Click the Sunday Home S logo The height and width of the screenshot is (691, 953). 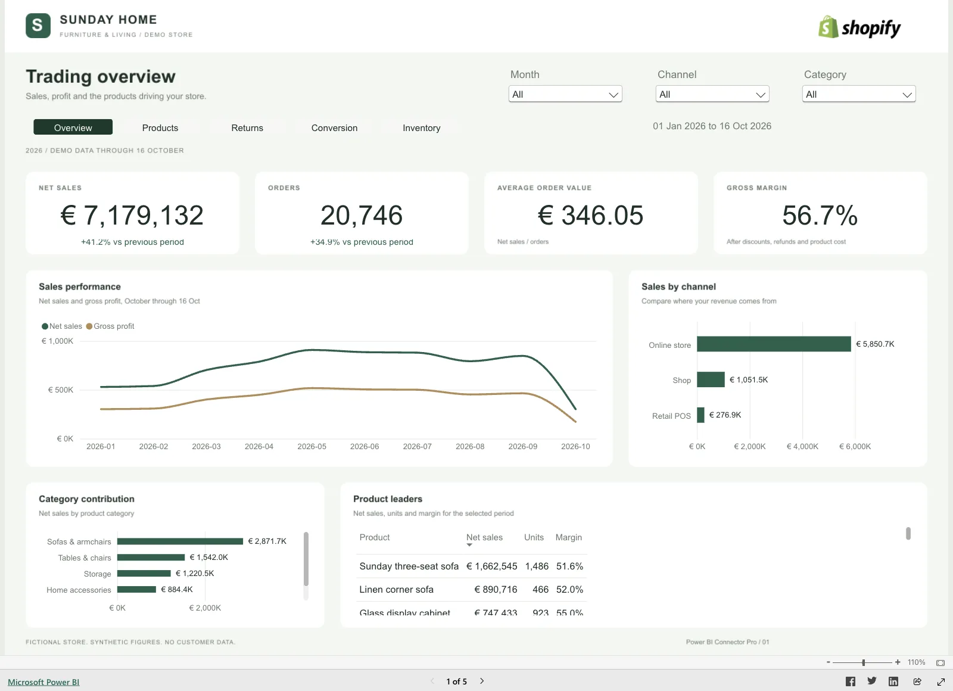[38, 26]
